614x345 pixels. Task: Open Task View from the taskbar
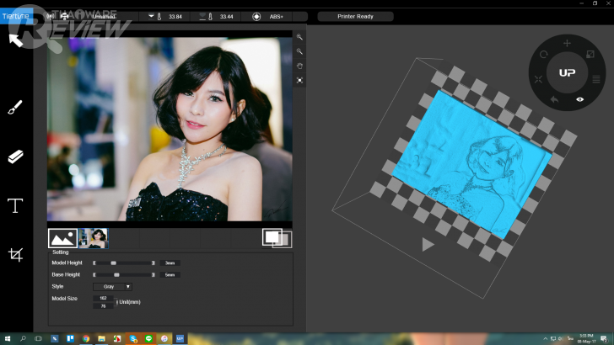pyautogui.click(x=39, y=339)
